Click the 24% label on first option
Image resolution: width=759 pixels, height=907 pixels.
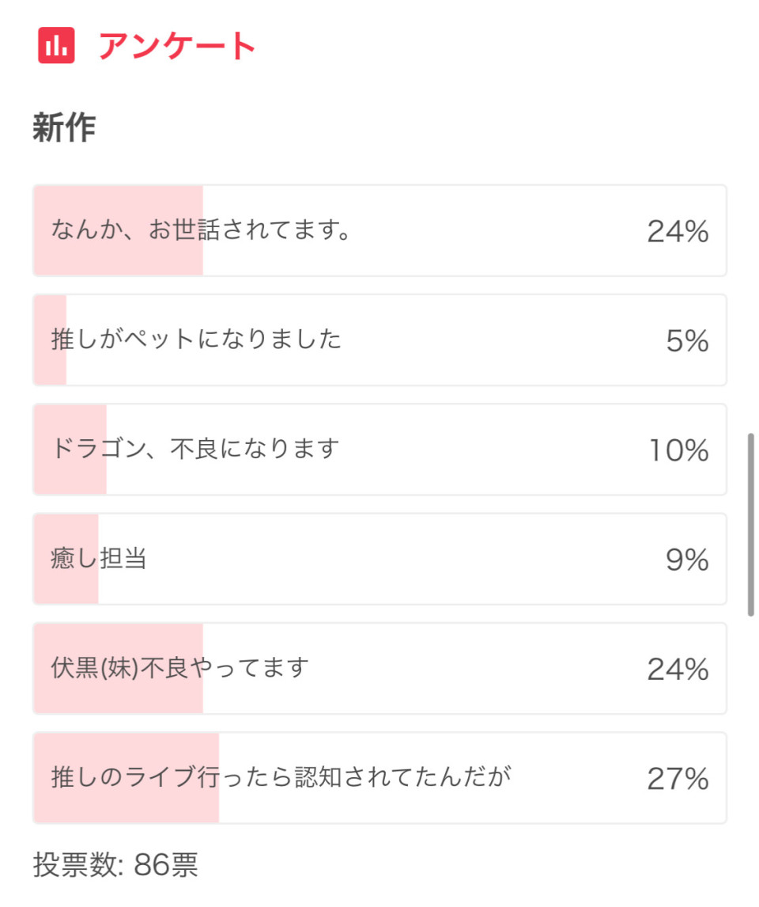[x=678, y=231]
